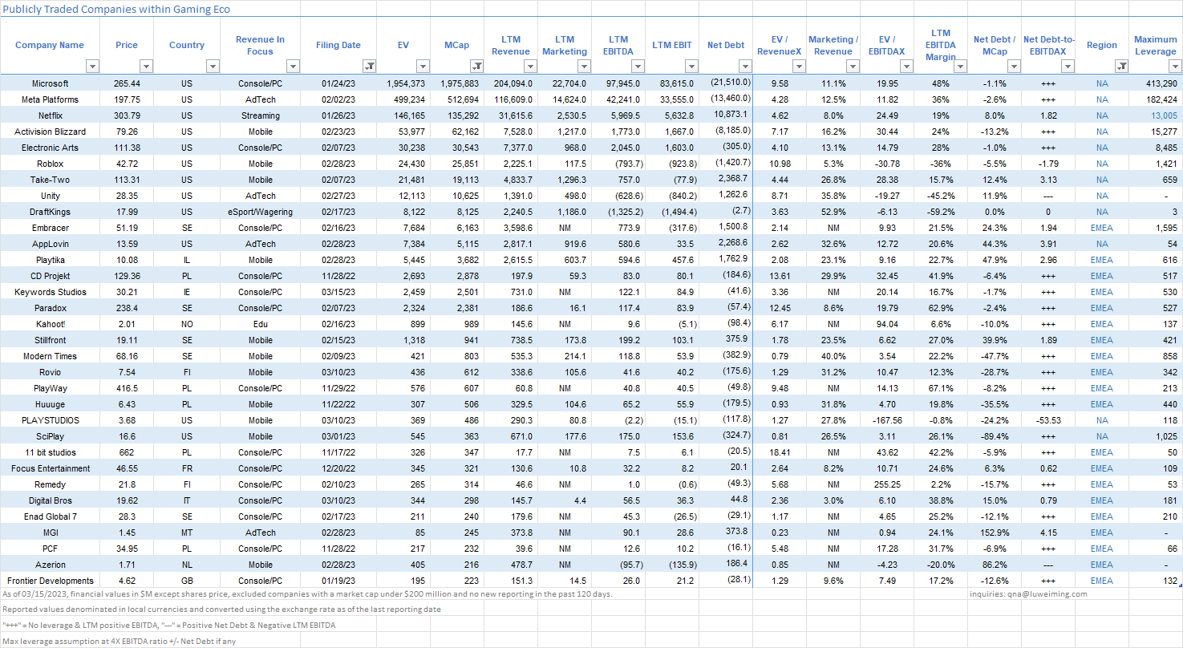This screenshot has width=1183, height=648.
Task: Click the NA region link in Microsoft row
Action: point(1102,83)
